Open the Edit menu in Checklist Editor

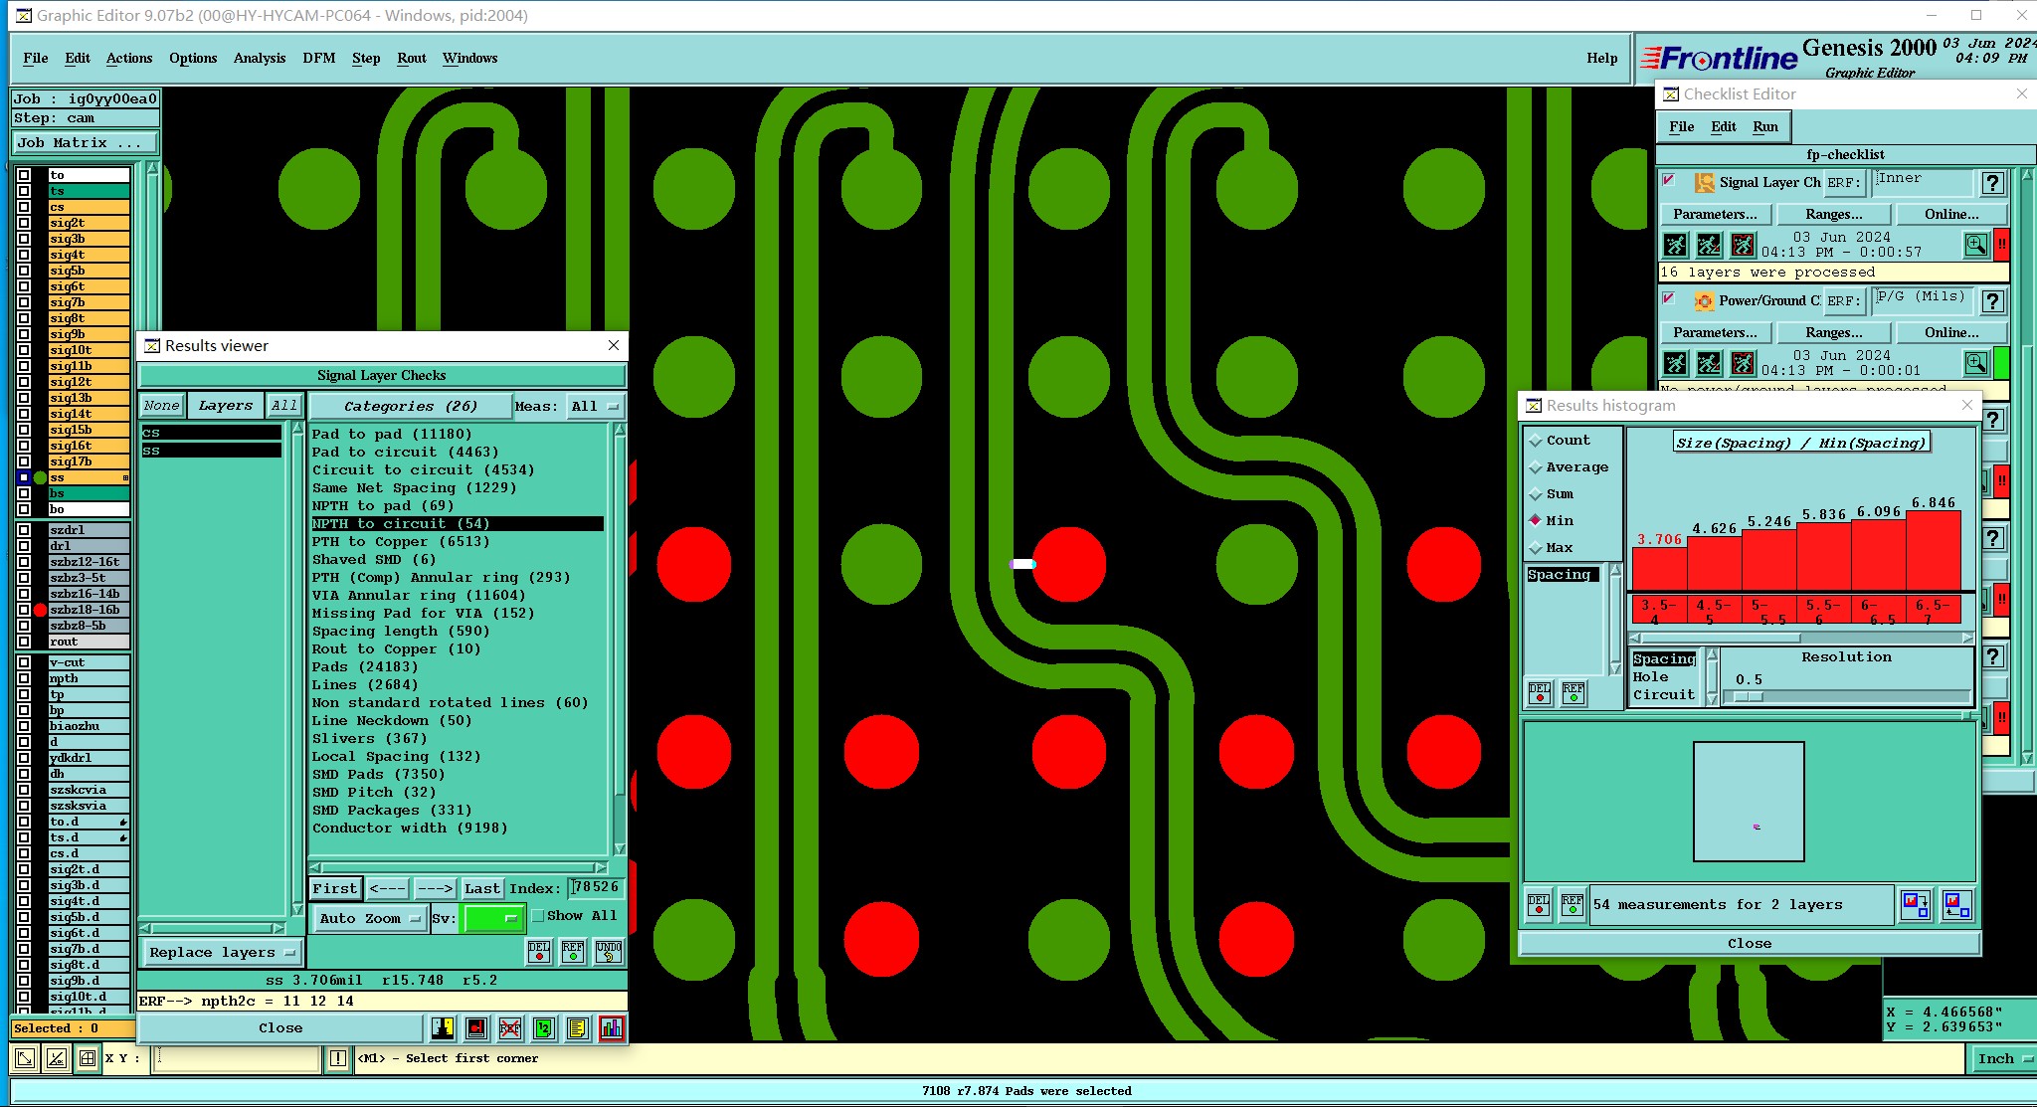point(1724,126)
